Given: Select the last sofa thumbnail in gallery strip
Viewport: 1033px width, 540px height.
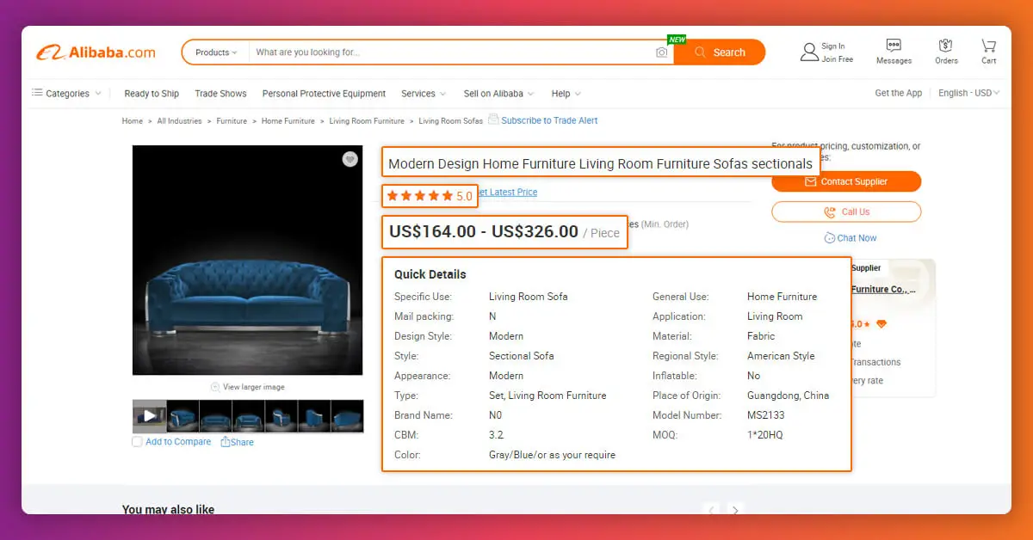Looking at the screenshot, I should click(x=347, y=416).
